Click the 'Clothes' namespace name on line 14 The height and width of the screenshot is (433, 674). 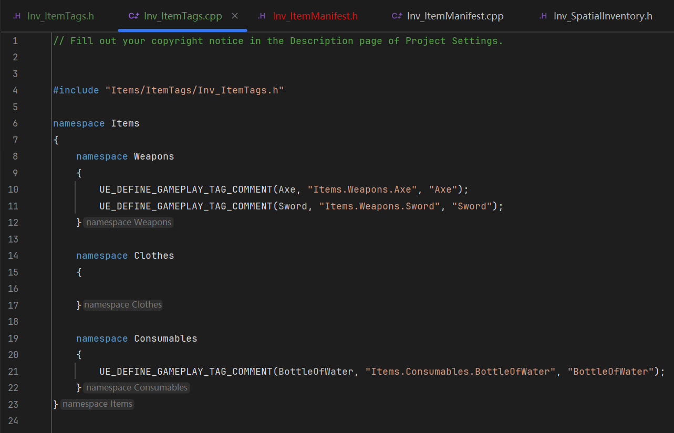coord(154,256)
